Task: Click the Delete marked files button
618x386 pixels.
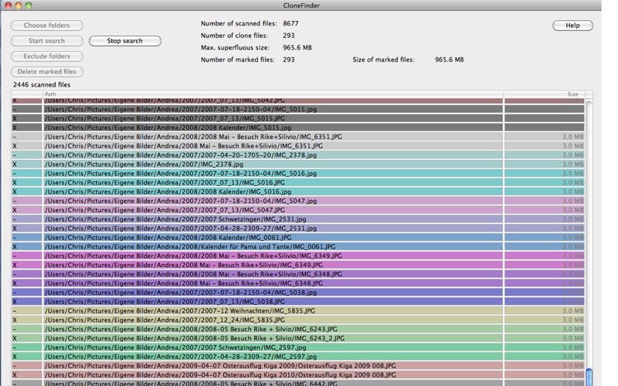Action: [46, 72]
